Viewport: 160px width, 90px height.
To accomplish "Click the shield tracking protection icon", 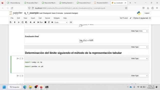I will [x=29, y=8].
